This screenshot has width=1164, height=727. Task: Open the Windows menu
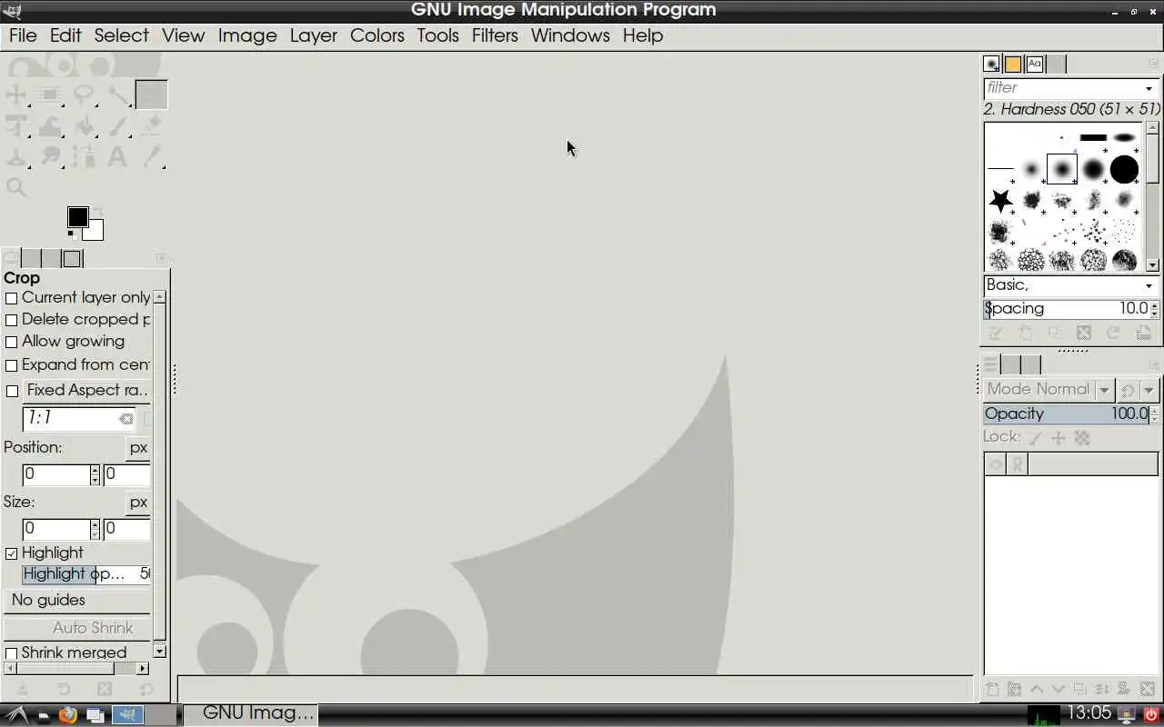coord(570,35)
